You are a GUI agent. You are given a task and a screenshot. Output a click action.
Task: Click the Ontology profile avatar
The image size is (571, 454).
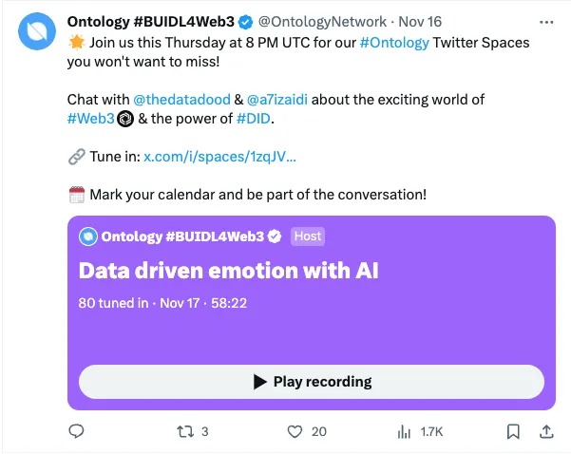[x=35, y=32]
